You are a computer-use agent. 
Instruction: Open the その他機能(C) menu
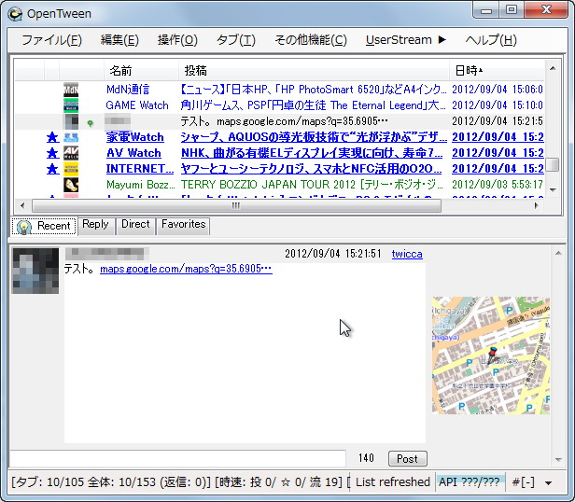311,39
